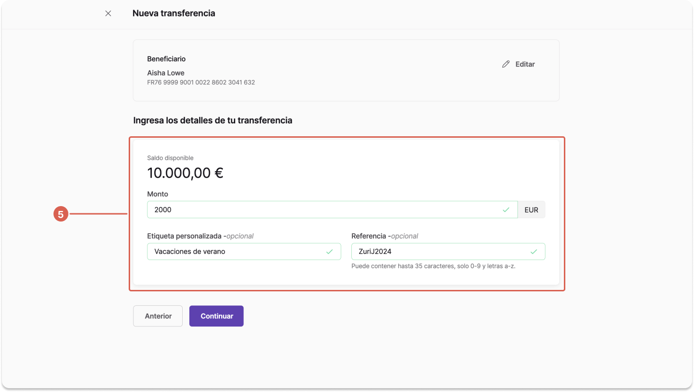This screenshot has width=694, height=392.
Task: Focus the Monto input containing 2000
Action: (x=332, y=210)
